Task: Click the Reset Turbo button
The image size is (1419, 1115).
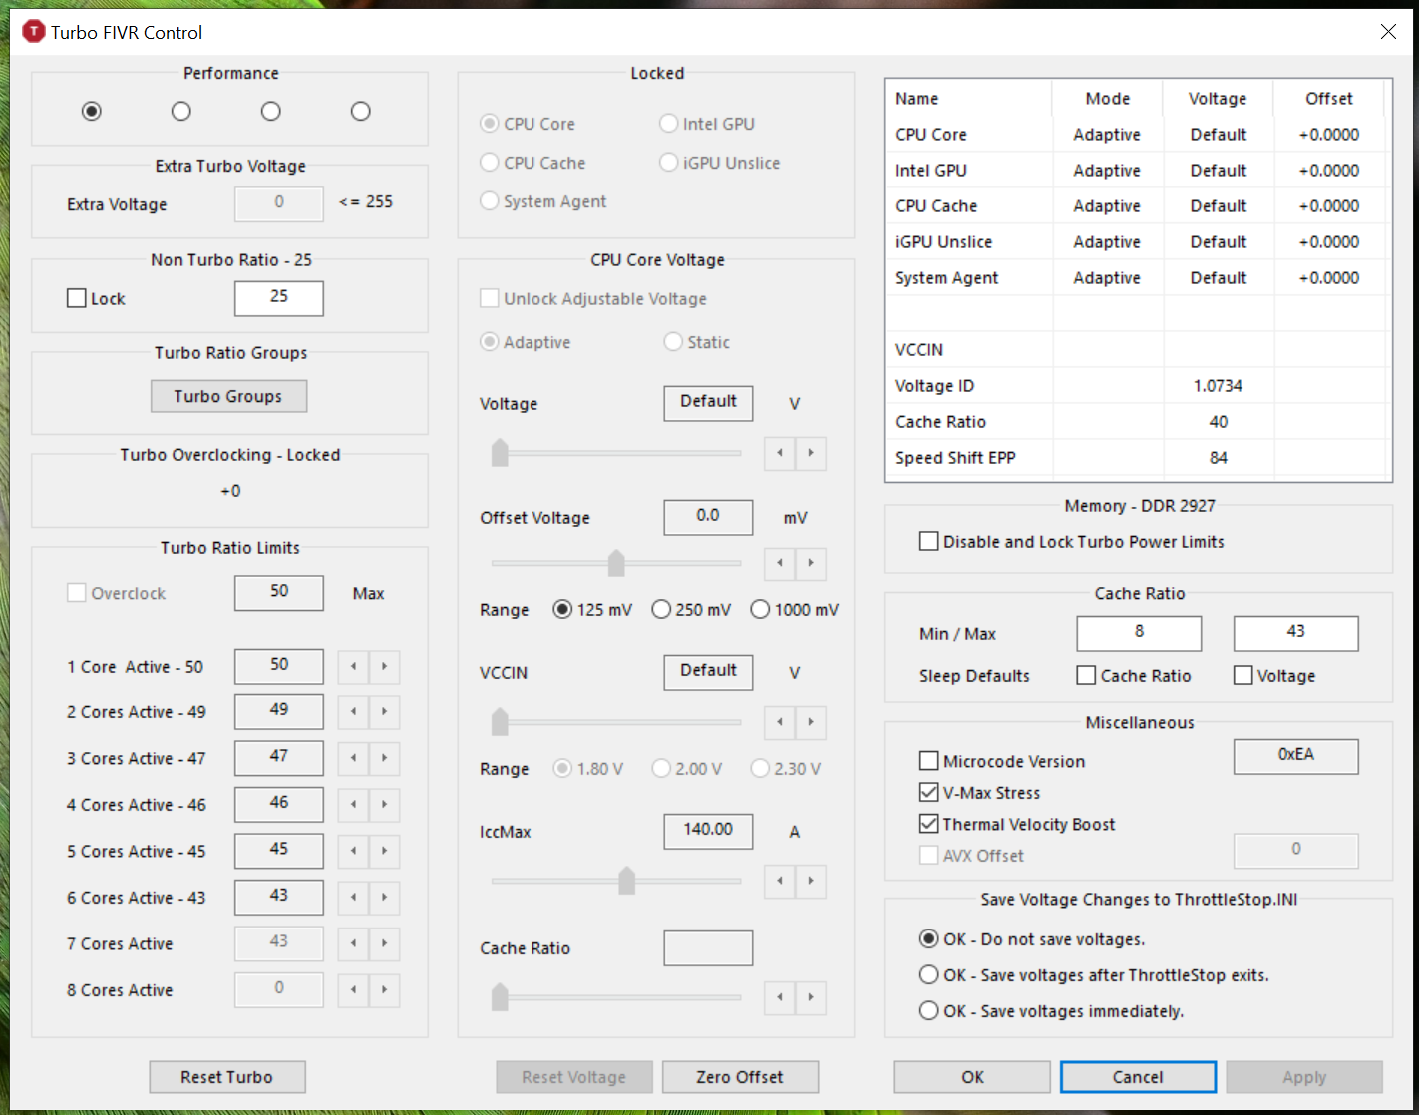Action: pos(227,1077)
